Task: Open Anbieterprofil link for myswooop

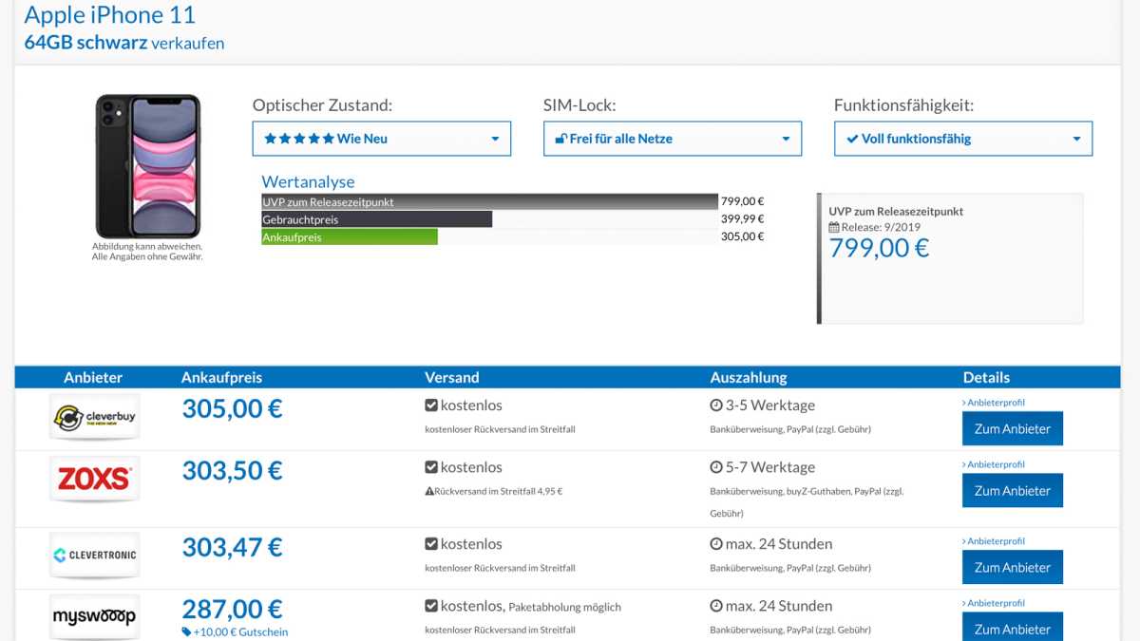Action: [x=994, y=603]
